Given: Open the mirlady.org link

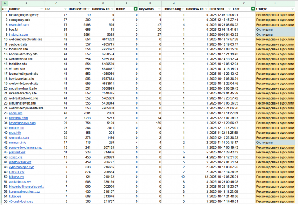Looking at the screenshot, I should [x=16, y=128].
